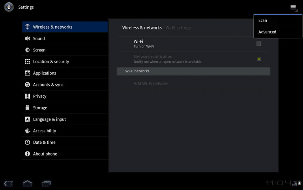This screenshot has height=190, width=303.
Task: Enable the Wi-Fi checkbox
Action: pyautogui.click(x=259, y=44)
